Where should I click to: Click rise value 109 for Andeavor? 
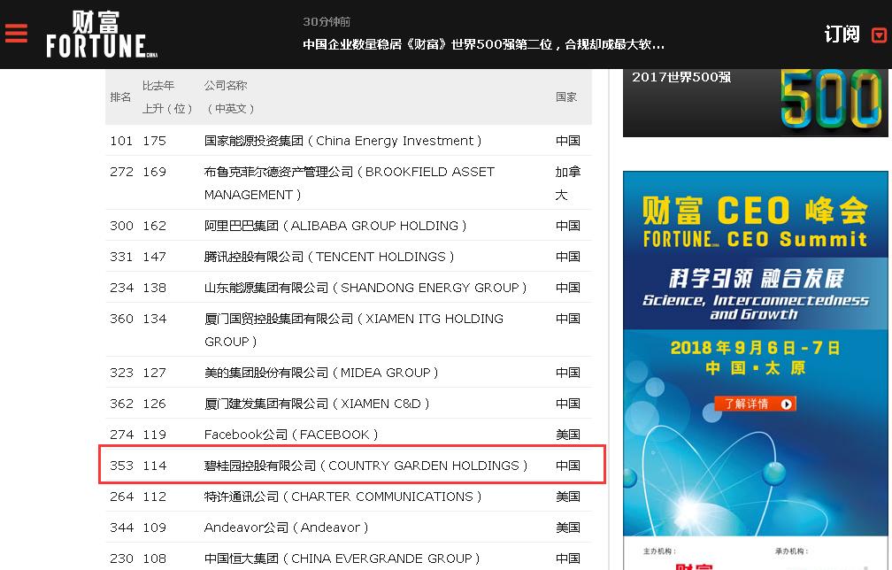(x=154, y=528)
